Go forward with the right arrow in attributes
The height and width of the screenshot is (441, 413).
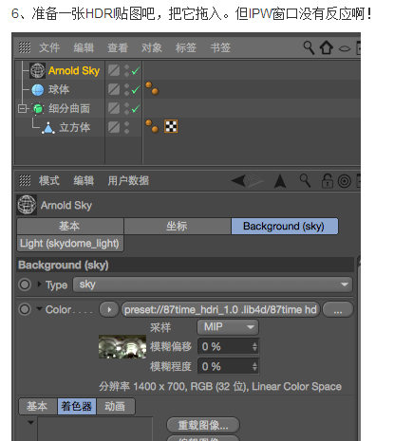pos(255,180)
